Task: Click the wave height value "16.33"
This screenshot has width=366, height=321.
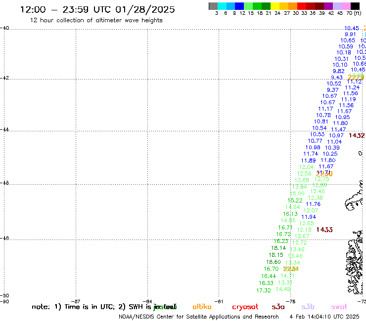Action: [x=266, y=283]
